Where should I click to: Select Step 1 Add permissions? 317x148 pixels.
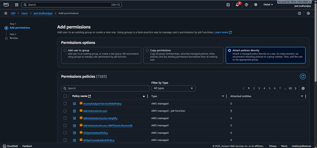point(20,28)
